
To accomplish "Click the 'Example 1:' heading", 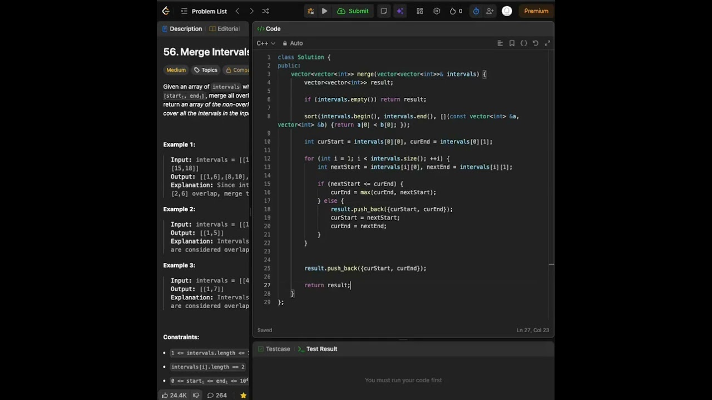I will click(x=179, y=144).
